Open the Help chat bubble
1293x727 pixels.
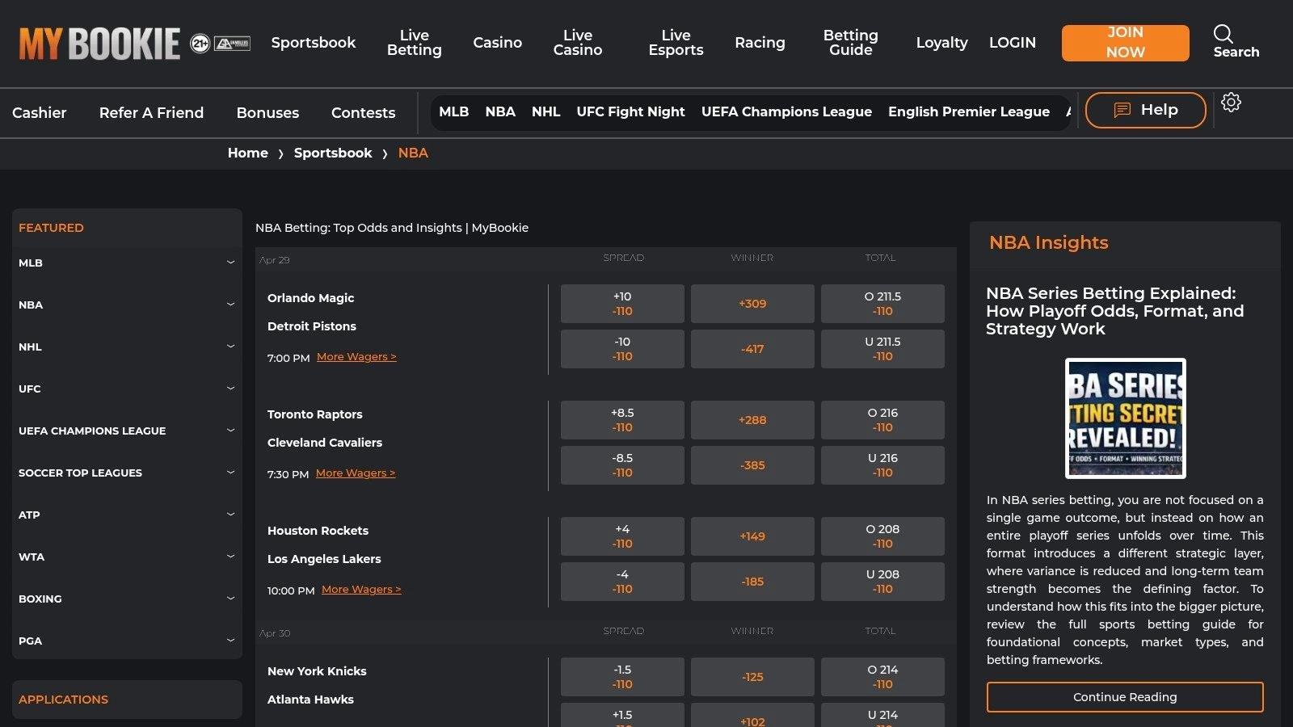(1144, 109)
